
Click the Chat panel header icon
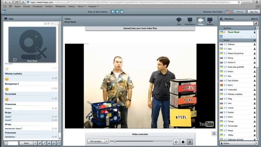pos(6,19)
